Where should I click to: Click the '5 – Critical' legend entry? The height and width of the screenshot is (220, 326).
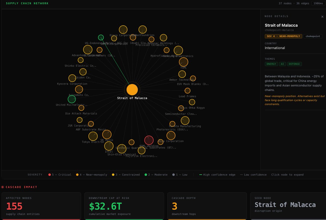60,175
